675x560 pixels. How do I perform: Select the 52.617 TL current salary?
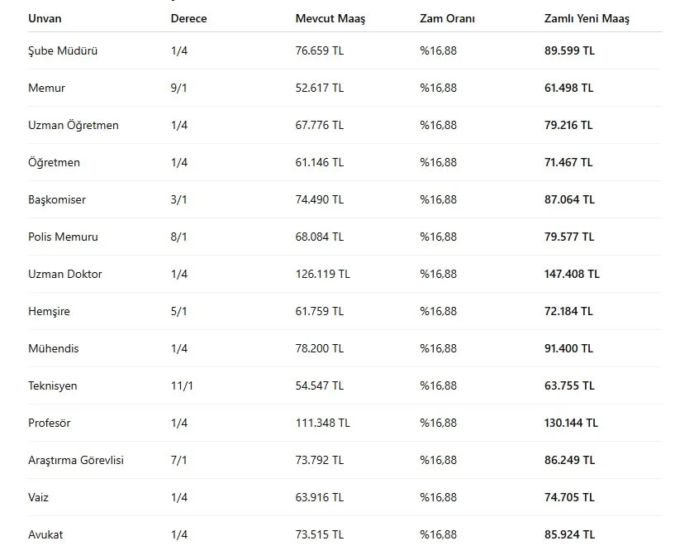tap(319, 88)
